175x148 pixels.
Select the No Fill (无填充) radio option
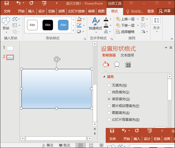click(x=109, y=85)
